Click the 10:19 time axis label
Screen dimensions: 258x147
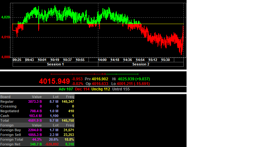pos(55,60)
